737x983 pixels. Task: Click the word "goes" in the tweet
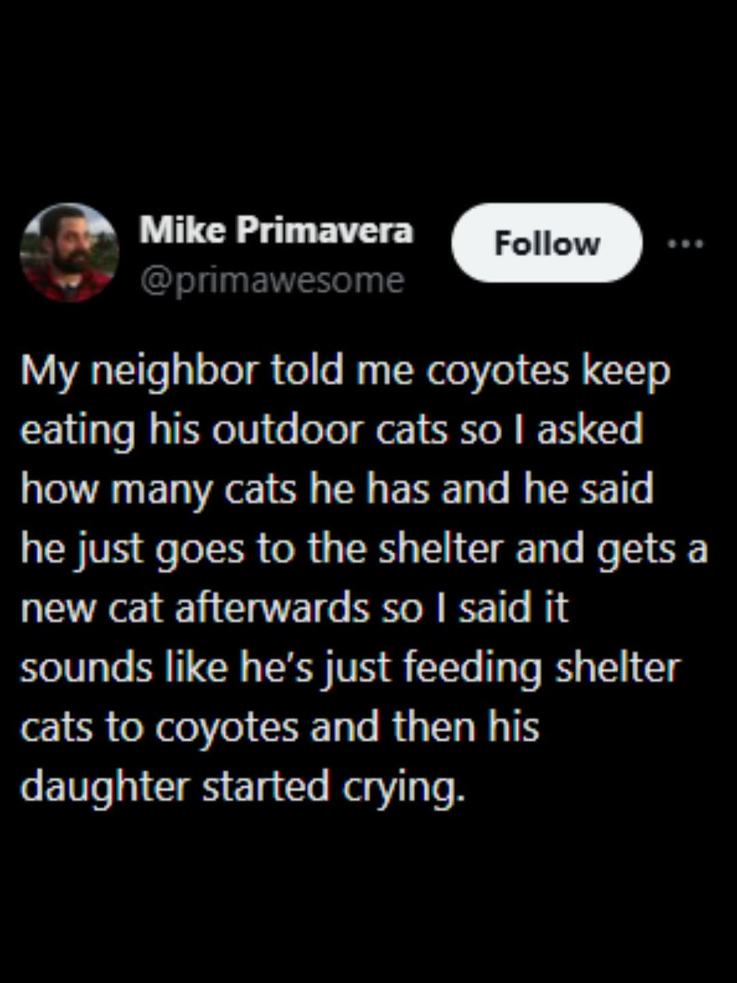(x=199, y=550)
